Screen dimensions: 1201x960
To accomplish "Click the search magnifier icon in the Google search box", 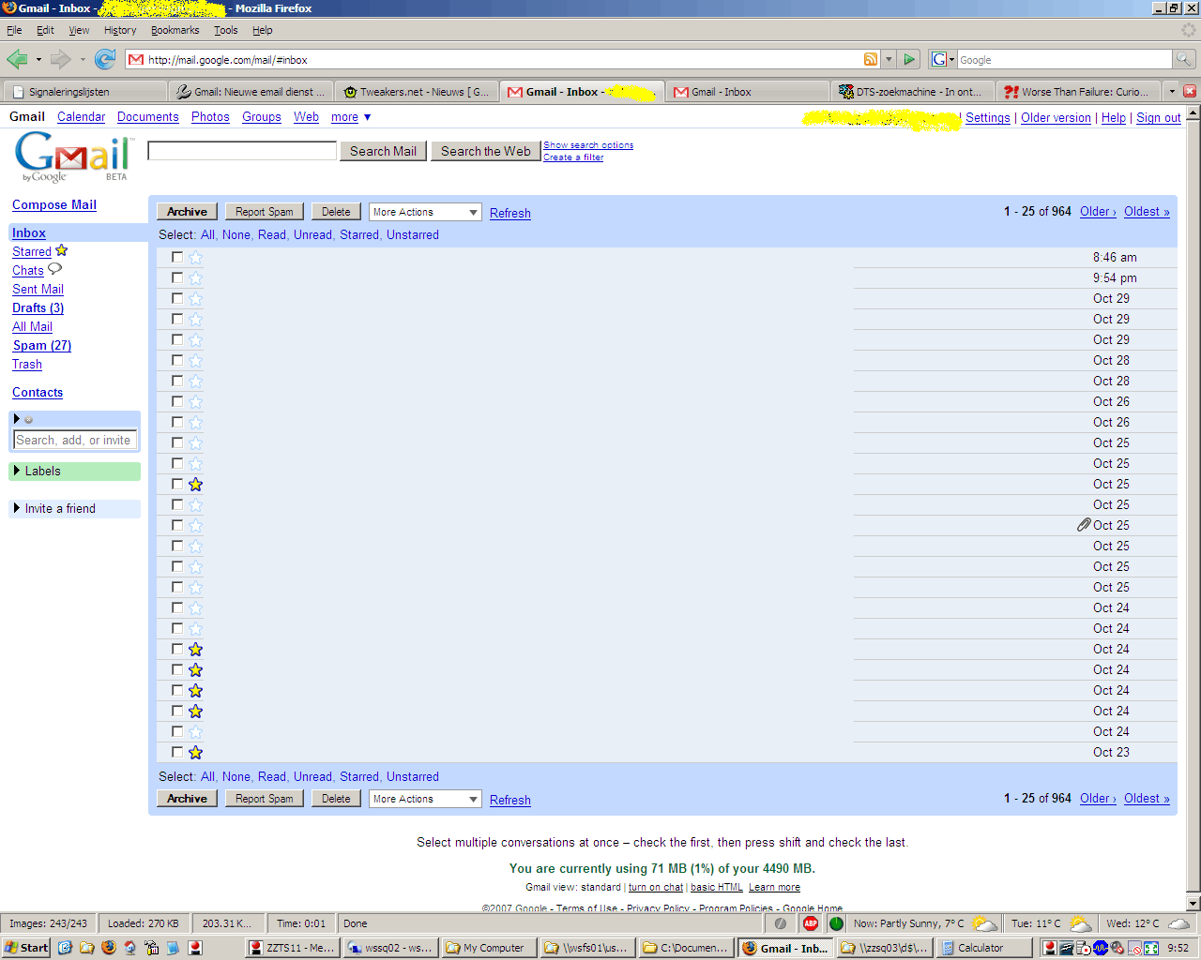I will point(1184,59).
